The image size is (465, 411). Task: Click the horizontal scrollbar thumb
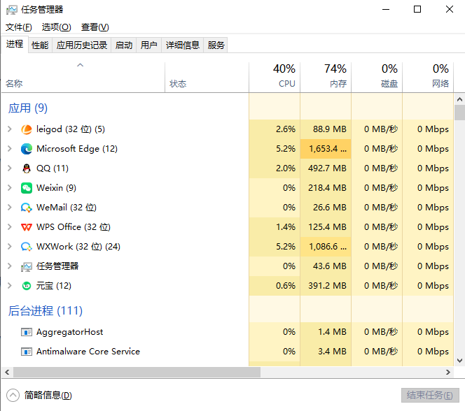(137, 373)
